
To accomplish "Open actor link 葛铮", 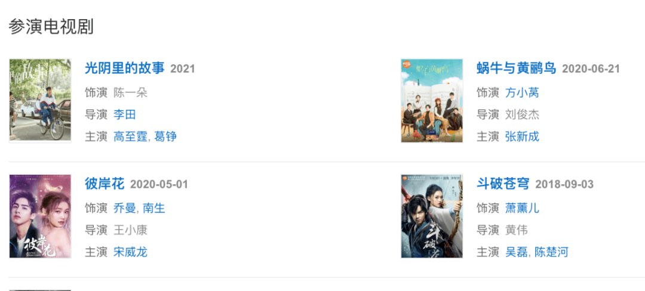I will pyautogui.click(x=166, y=137).
